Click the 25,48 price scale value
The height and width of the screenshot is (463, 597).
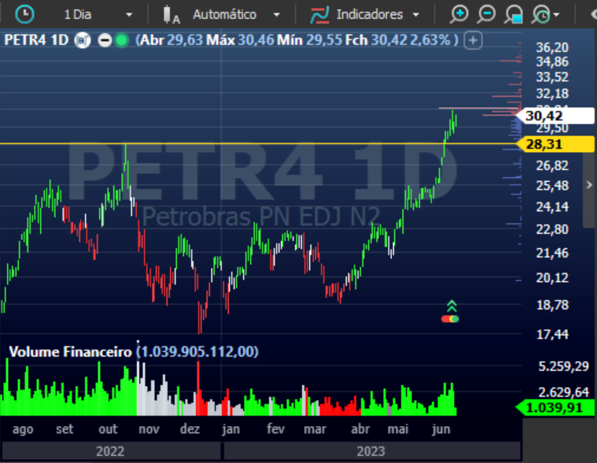tap(552, 186)
